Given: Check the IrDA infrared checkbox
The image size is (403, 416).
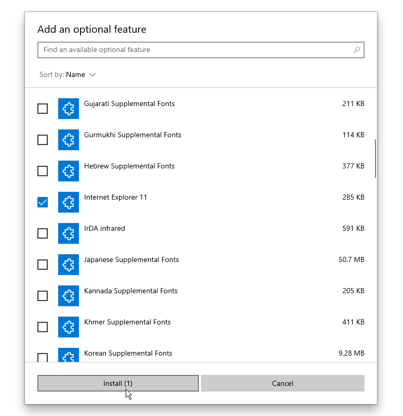Looking at the screenshot, I should pyautogui.click(x=43, y=233).
